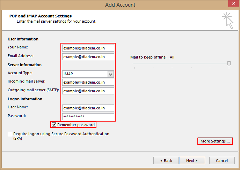Click the Outgoing mail server (SMTP) field
Viewport: 240px width, 170px height.
(88, 91)
